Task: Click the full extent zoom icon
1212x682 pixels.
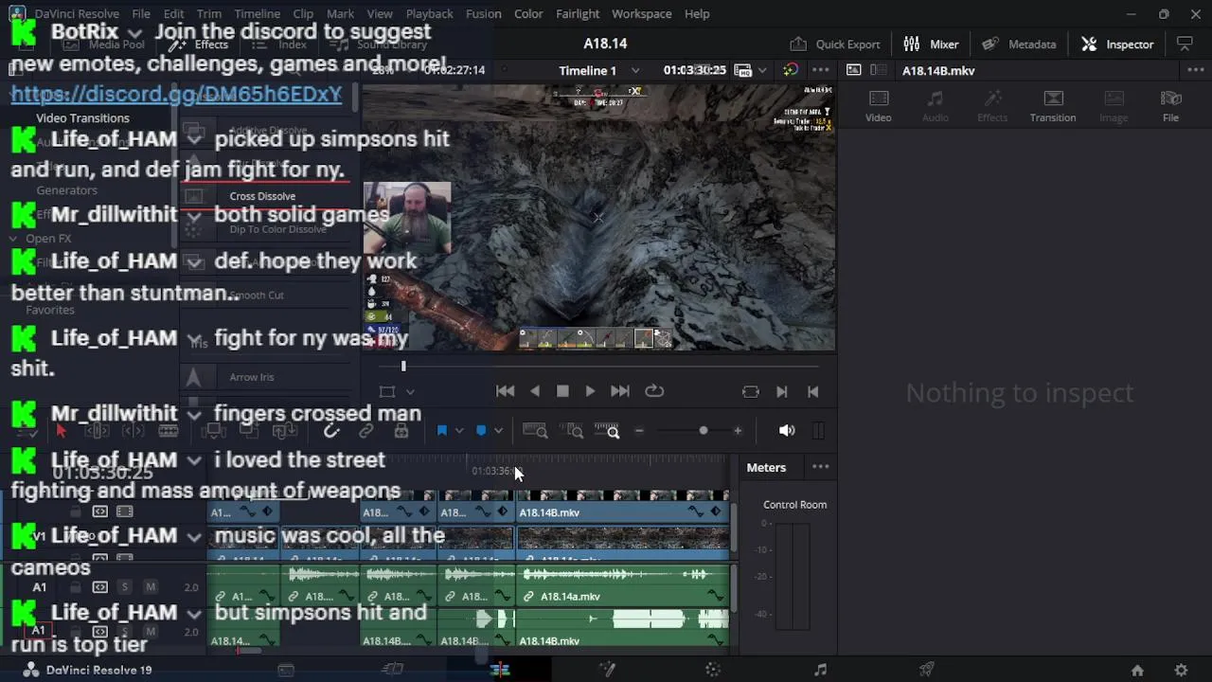Action: click(535, 431)
